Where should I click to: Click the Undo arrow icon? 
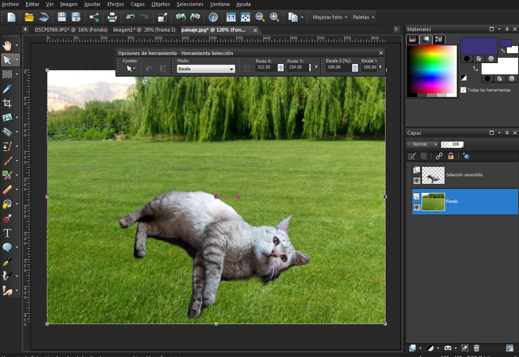tap(130, 17)
